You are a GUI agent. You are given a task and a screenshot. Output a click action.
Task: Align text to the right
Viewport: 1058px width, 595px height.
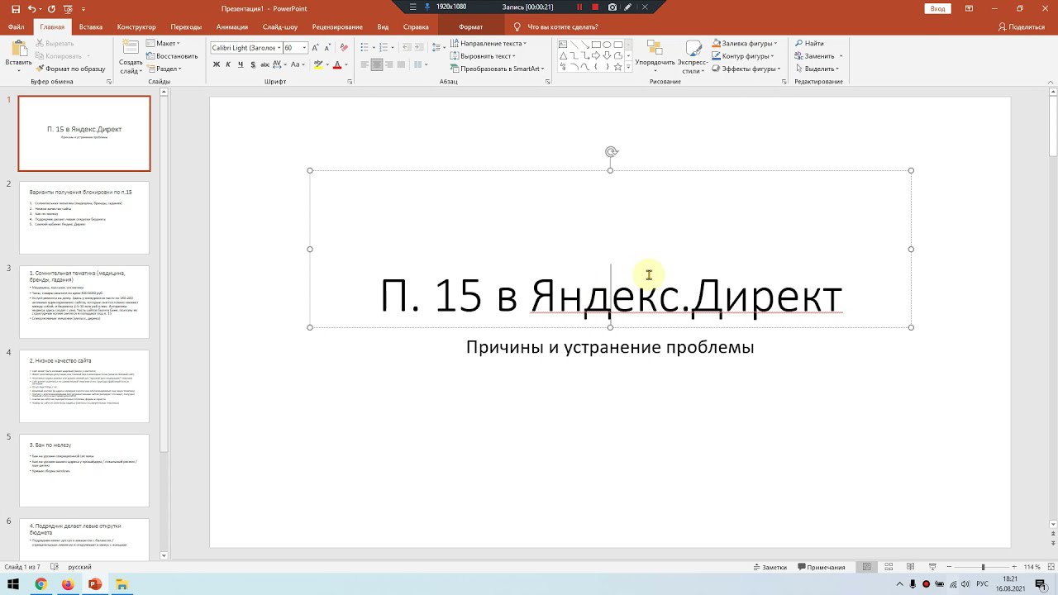[389, 64]
